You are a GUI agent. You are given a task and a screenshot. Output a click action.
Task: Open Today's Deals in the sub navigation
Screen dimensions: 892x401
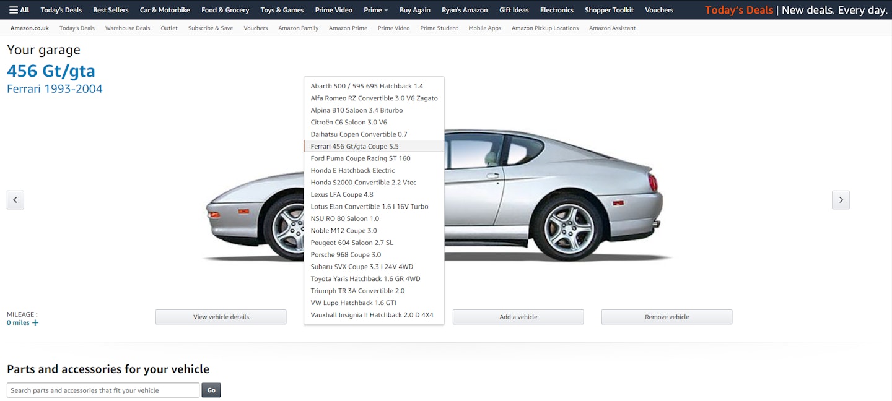click(77, 28)
